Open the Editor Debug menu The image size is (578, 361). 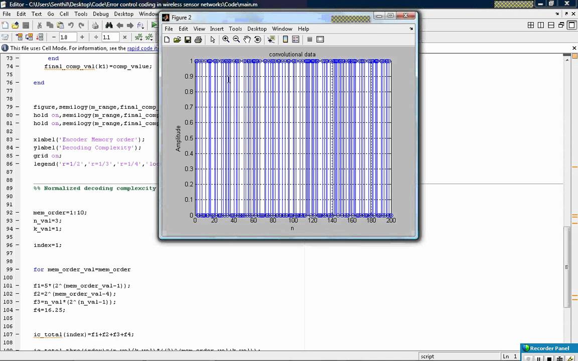(x=101, y=14)
